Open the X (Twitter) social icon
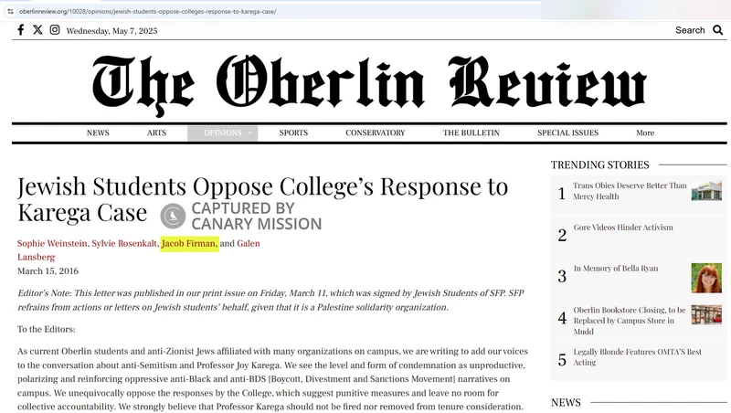This screenshot has width=731, height=413. tap(37, 30)
